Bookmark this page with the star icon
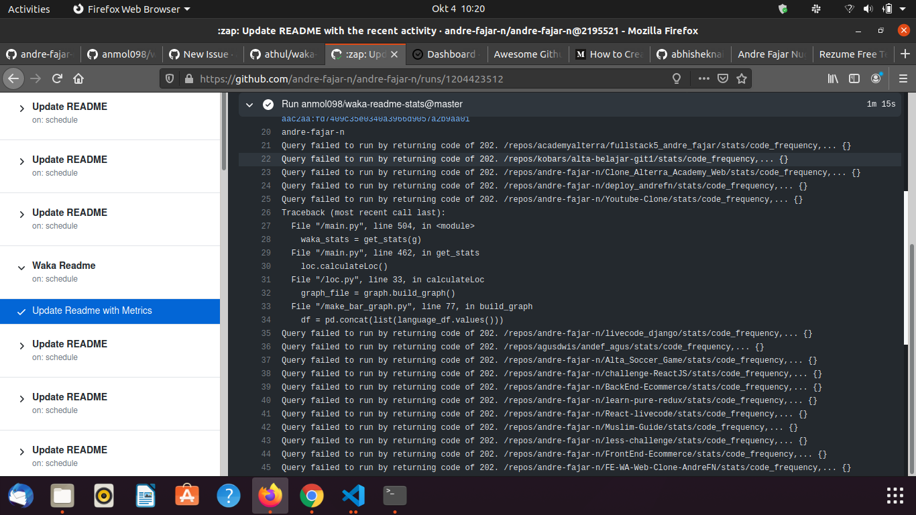916x515 pixels. pyautogui.click(x=742, y=78)
